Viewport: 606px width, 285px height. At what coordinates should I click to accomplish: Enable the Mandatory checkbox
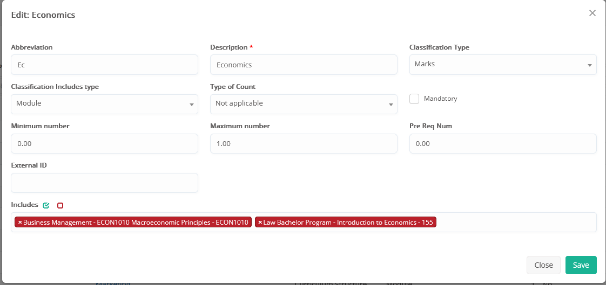click(414, 99)
